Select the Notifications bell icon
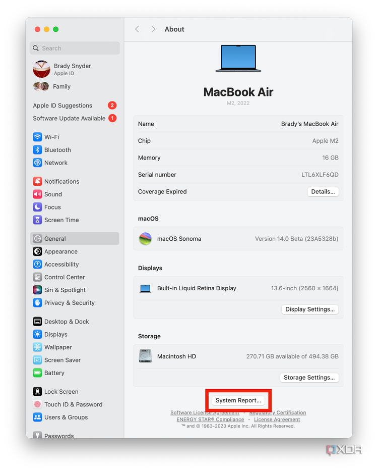Screen dimensions: 378x472 [37, 182]
